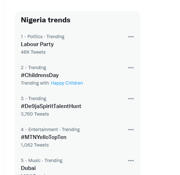The width and height of the screenshot is (180, 175).
Task: Open the Dubai trend title
Action: coord(28,168)
